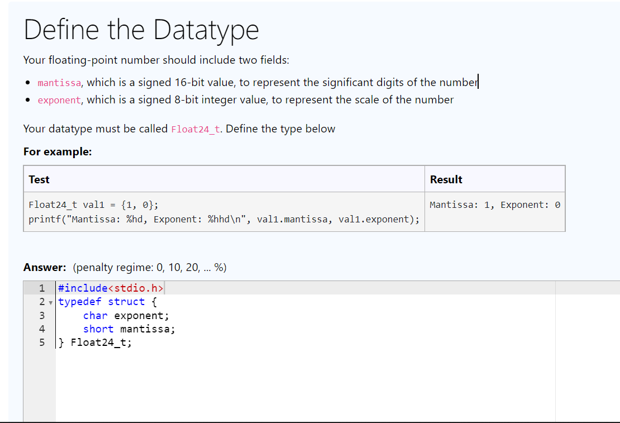Click line number 3 in editor gutter

coord(41,316)
